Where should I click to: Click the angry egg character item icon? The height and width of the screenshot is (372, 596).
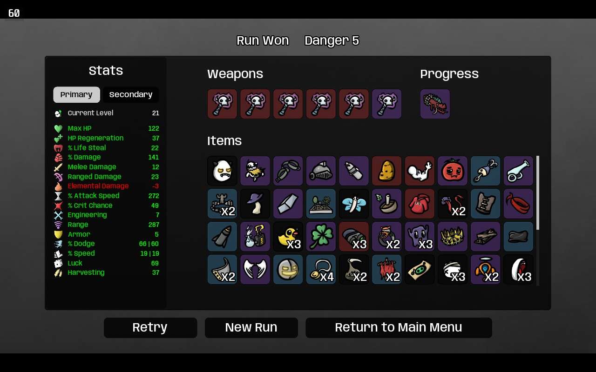[222, 171]
